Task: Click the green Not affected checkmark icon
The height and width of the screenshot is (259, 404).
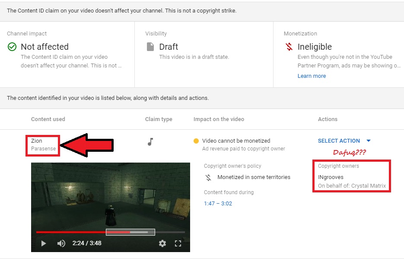Action: pyautogui.click(x=12, y=47)
